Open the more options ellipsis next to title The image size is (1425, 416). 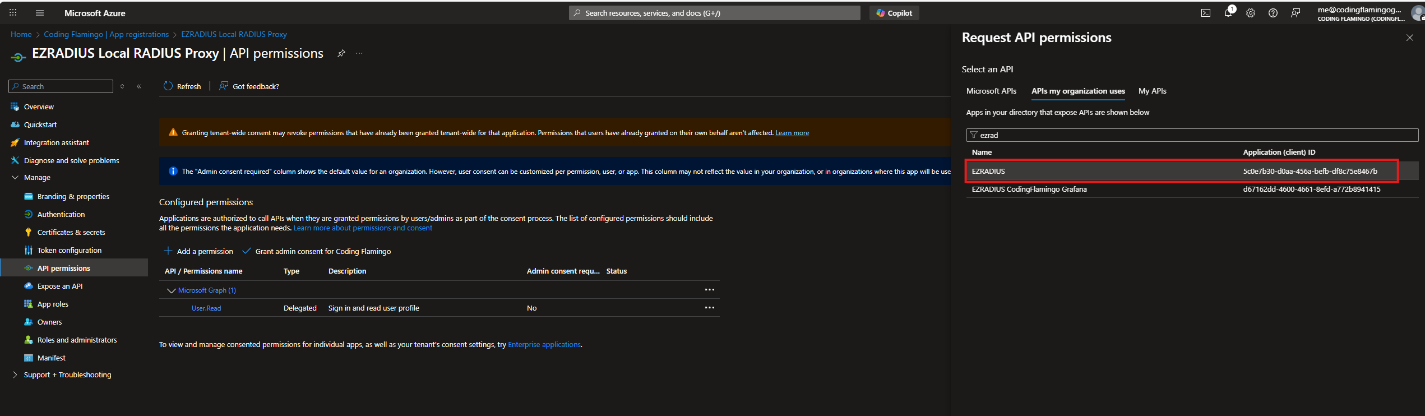click(x=359, y=53)
